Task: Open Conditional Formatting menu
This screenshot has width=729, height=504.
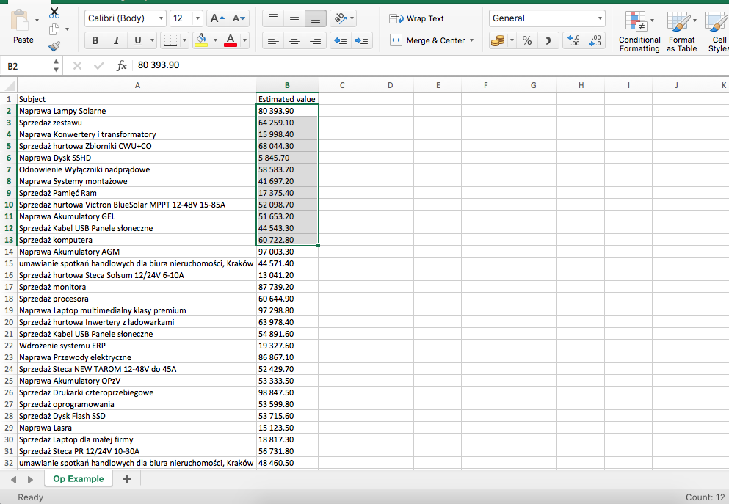Action: coord(639,31)
